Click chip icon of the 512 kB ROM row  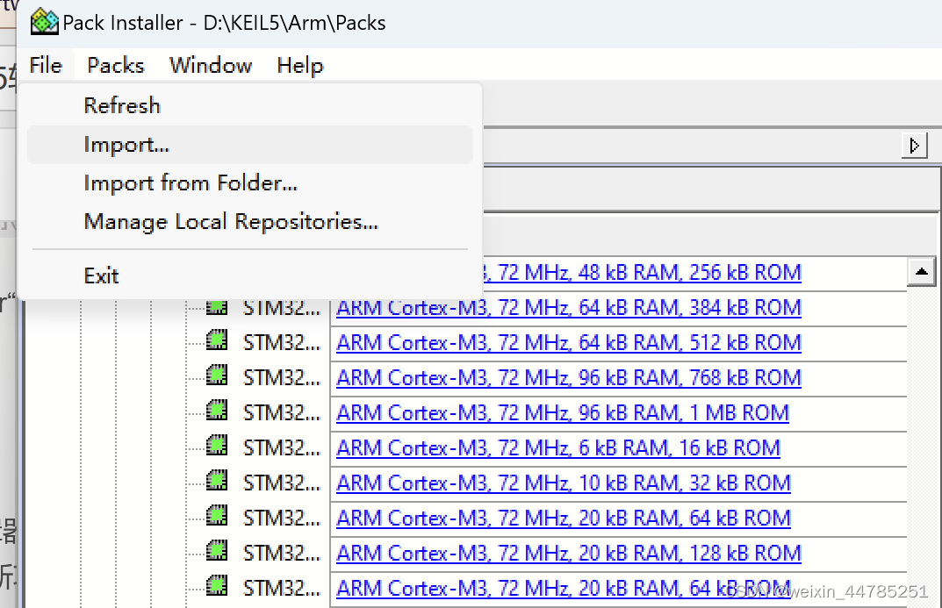pos(217,341)
